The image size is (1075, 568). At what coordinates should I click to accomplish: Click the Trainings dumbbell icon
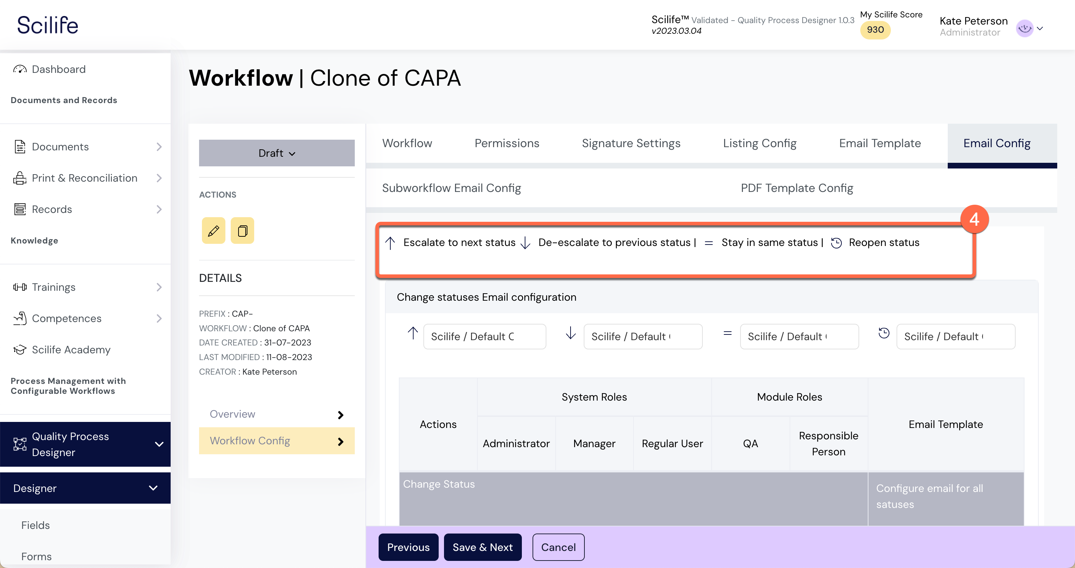(20, 287)
